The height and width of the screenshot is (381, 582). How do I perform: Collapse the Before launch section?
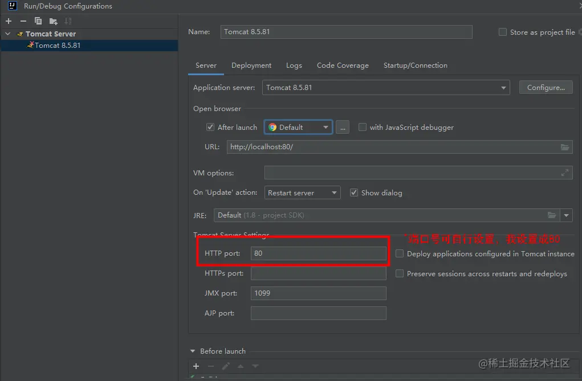coord(193,351)
